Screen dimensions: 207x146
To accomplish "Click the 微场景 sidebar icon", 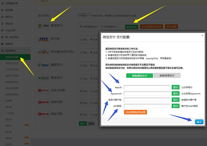I will pos(2,10).
